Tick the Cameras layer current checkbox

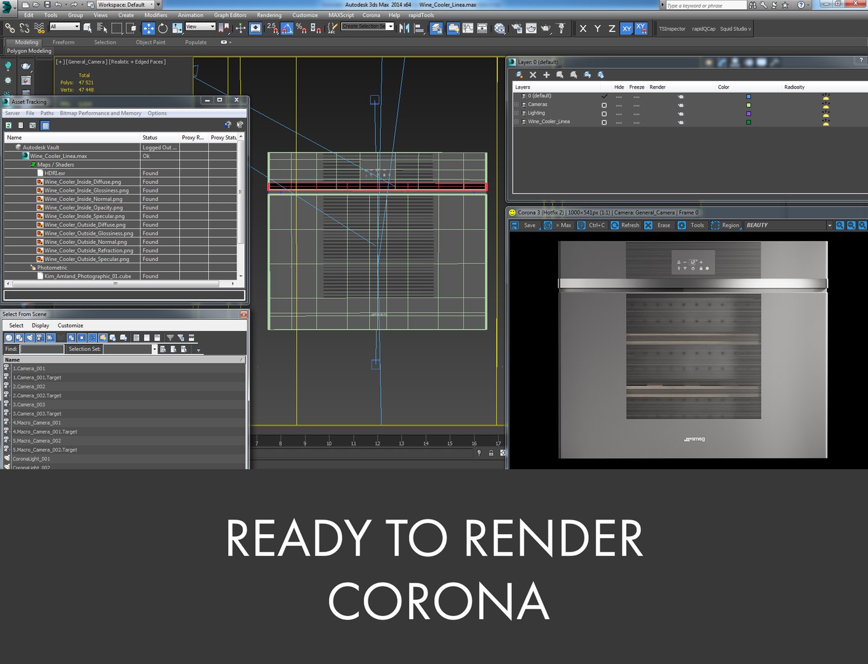point(604,105)
